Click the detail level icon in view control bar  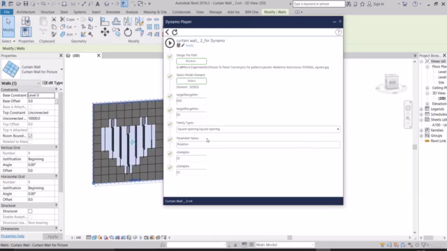click(89, 237)
